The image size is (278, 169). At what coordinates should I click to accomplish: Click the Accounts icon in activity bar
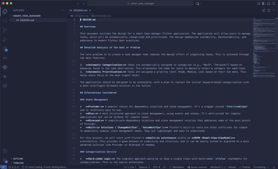(5, 151)
